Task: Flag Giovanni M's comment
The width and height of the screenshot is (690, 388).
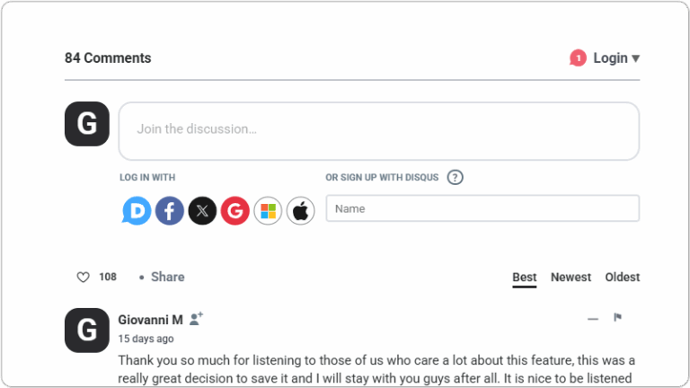Action: [x=618, y=318]
